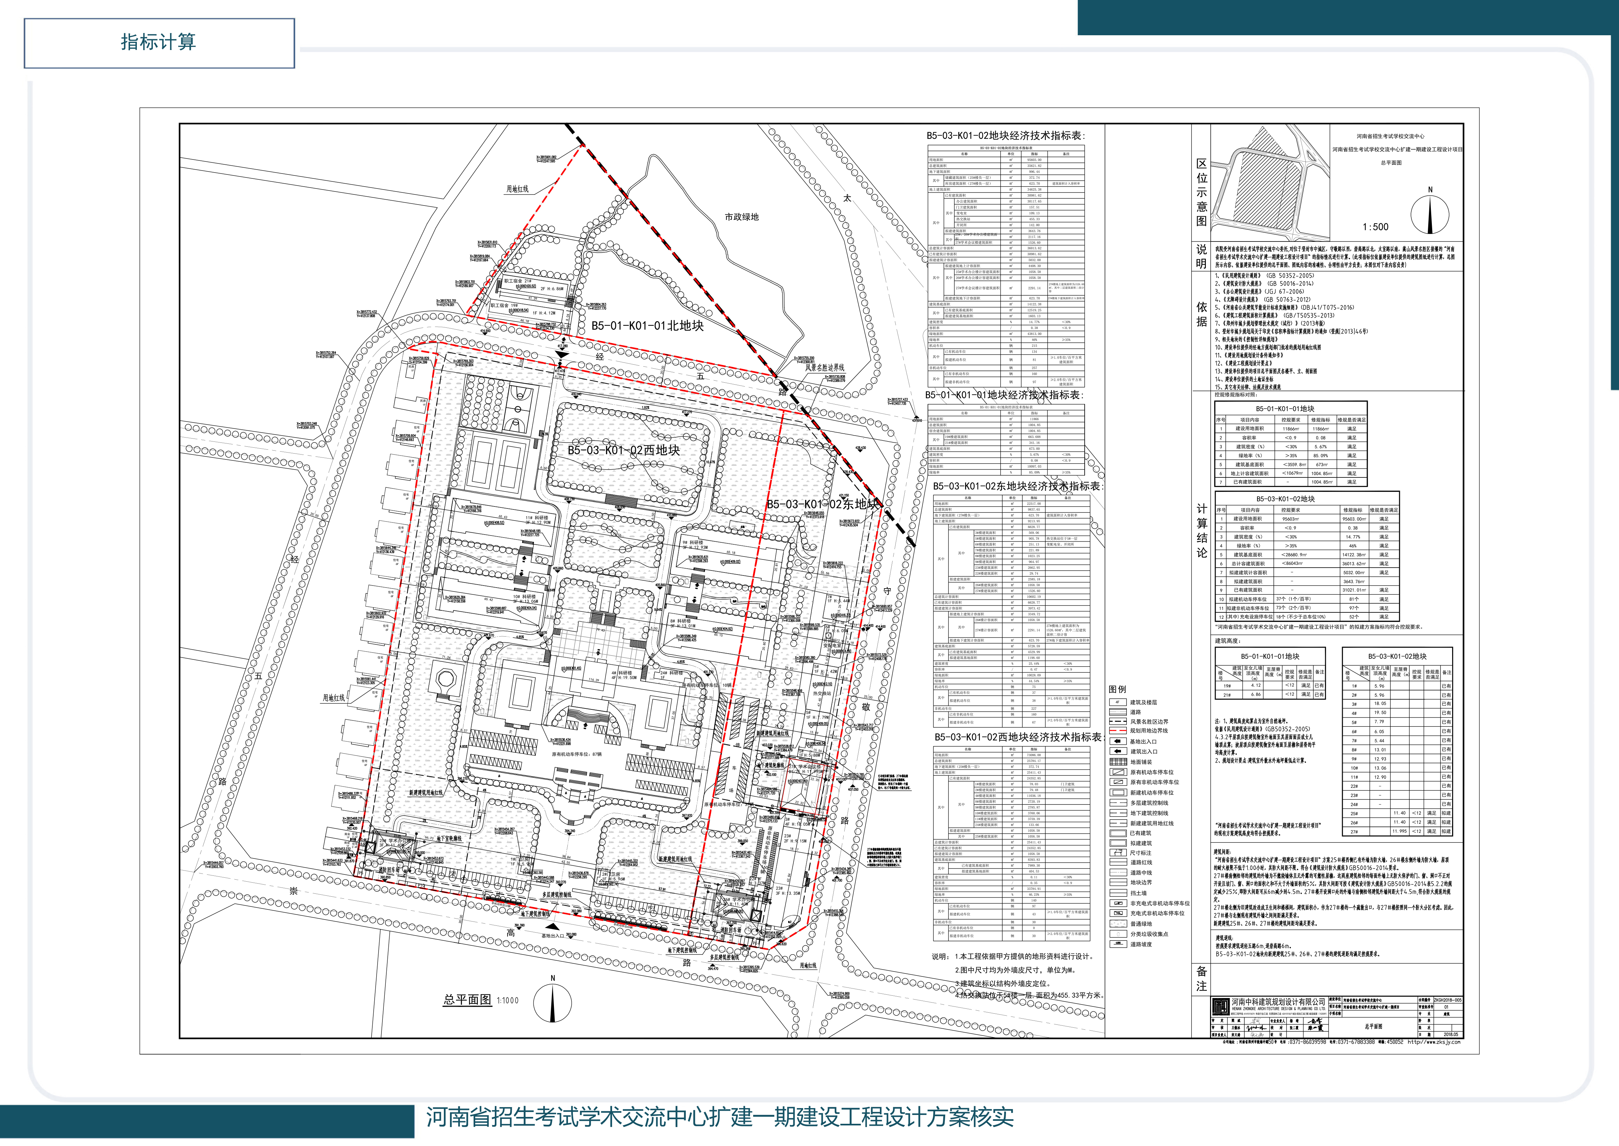
Task: Click the B5-01-K01-01地块 control comparison table header
Action: click(x=1285, y=408)
